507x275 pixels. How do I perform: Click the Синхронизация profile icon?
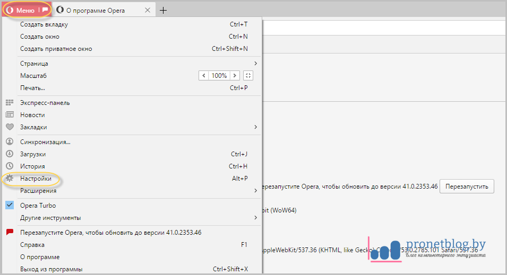(x=10, y=141)
